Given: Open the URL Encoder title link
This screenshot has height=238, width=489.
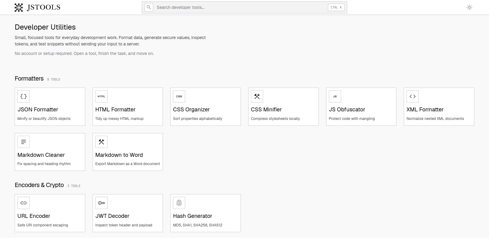Looking at the screenshot, I should 34,216.
